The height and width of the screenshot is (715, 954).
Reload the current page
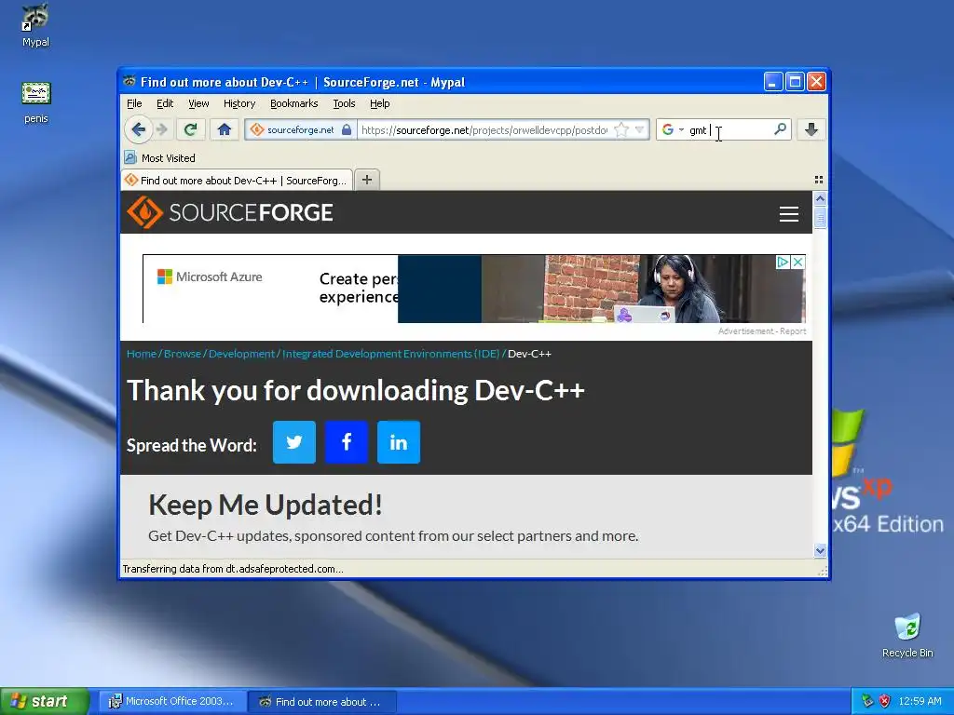pyautogui.click(x=190, y=129)
